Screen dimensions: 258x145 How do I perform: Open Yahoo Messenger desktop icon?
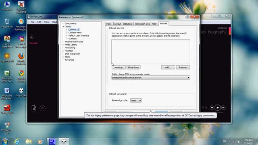[21, 42]
